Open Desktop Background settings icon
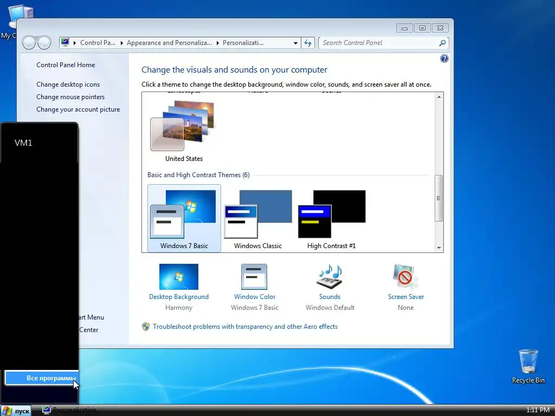555x416 pixels. (179, 277)
